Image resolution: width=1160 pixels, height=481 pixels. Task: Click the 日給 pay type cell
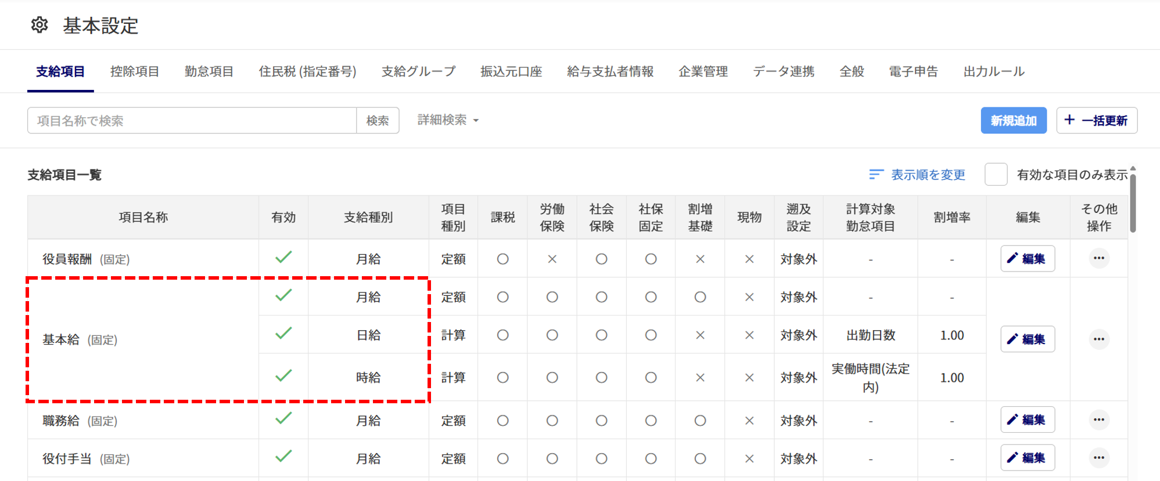point(368,335)
